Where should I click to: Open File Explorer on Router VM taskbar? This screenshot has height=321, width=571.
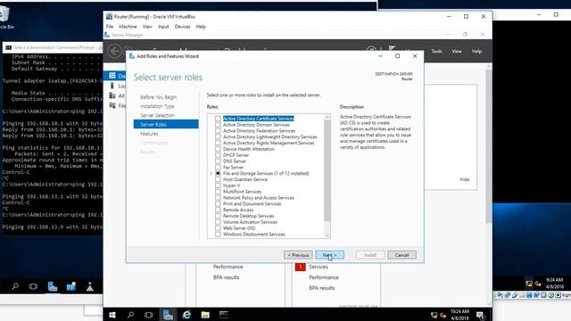click(205, 315)
